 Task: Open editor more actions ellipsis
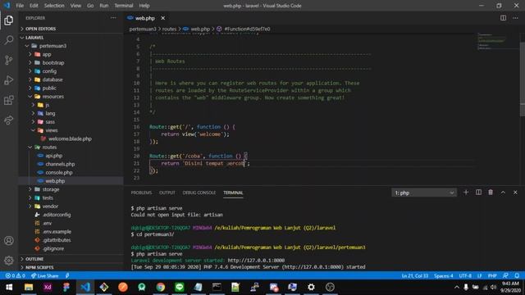(515, 18)
